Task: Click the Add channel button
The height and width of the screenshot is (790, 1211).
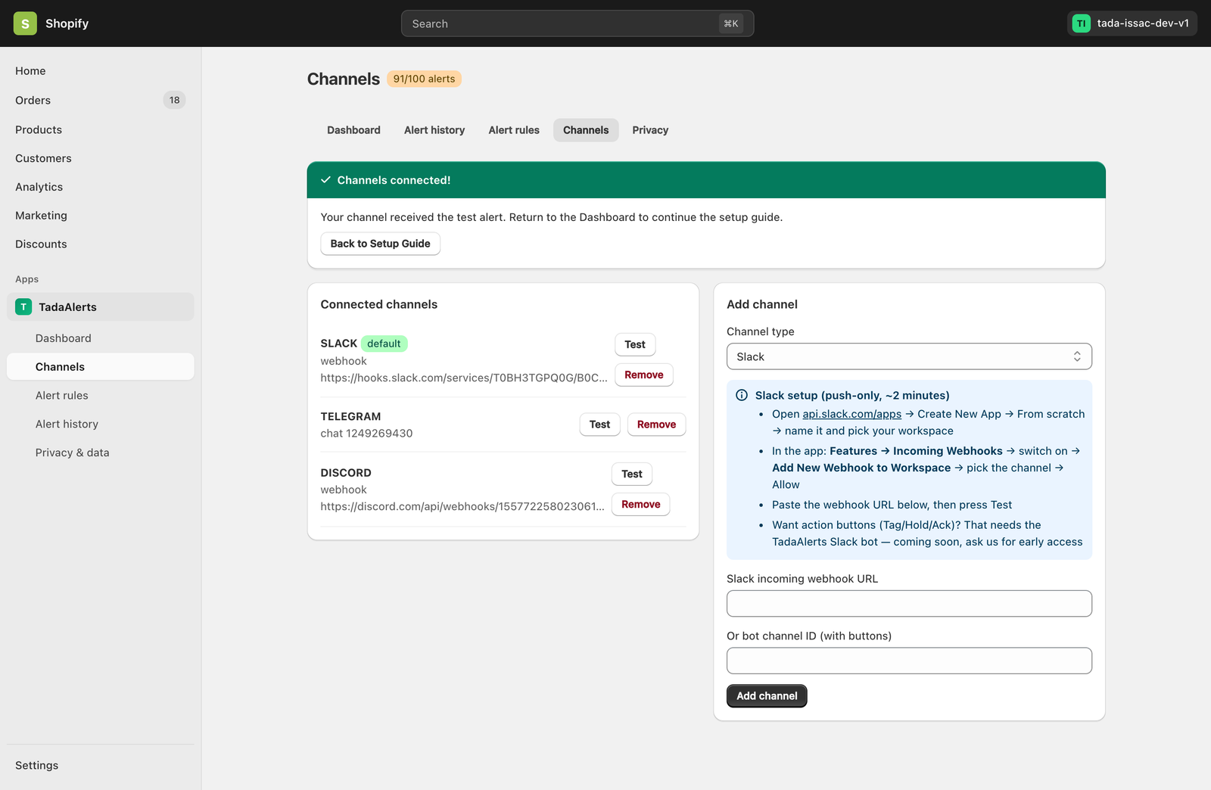Action: (x=767, y=696)
